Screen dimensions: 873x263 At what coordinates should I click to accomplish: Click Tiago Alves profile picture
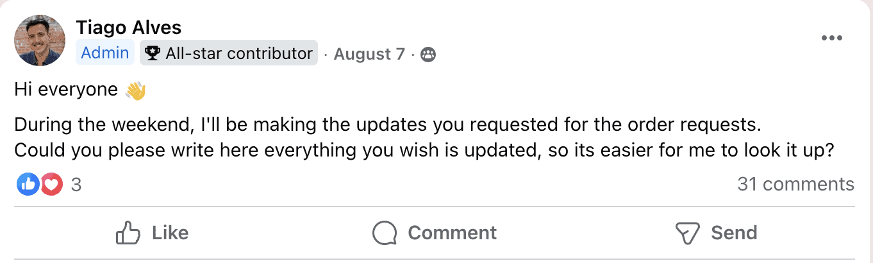(x=40, y=40)
